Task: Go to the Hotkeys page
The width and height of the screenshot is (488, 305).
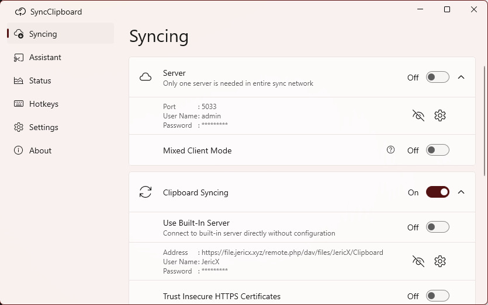Action: point(61,104)
